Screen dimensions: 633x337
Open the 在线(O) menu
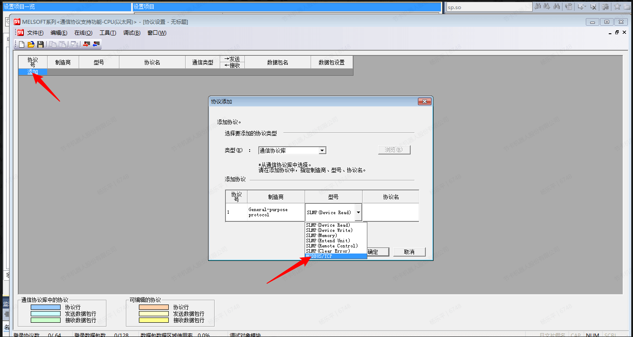pos(83,33)
